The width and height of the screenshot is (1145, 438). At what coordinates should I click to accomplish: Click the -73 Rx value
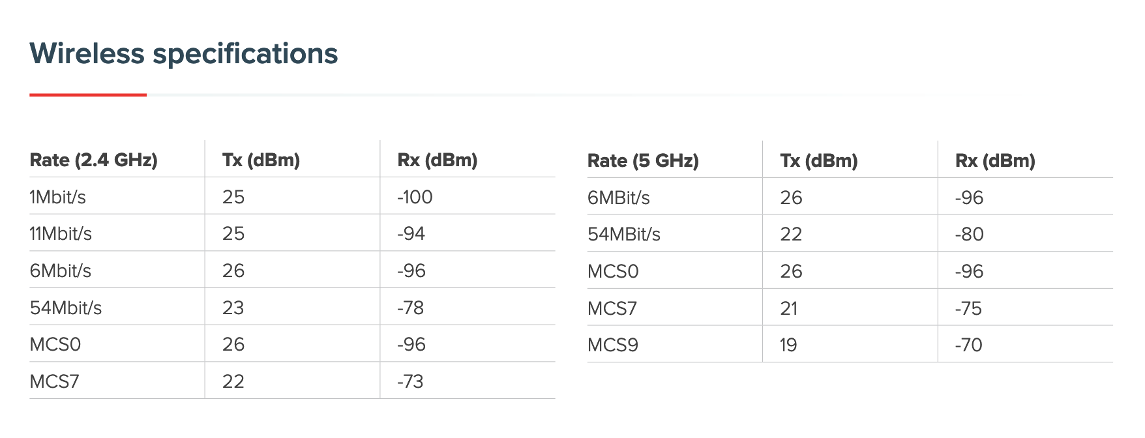[x=410, y=381]
